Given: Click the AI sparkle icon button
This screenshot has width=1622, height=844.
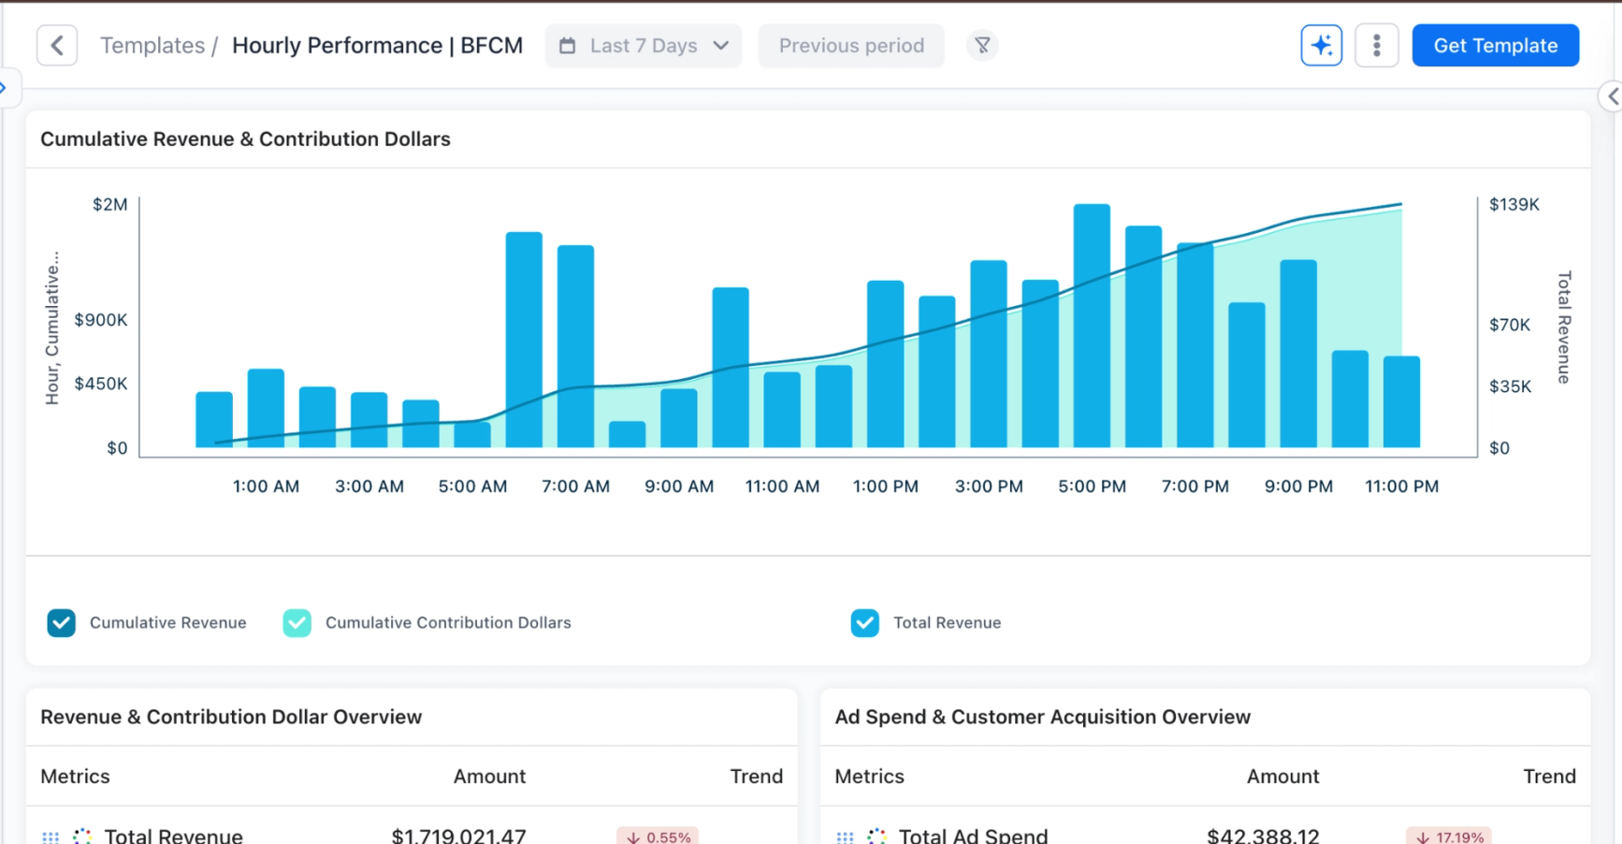Looking at the screenshot, I should click(x=1321, y=45).
